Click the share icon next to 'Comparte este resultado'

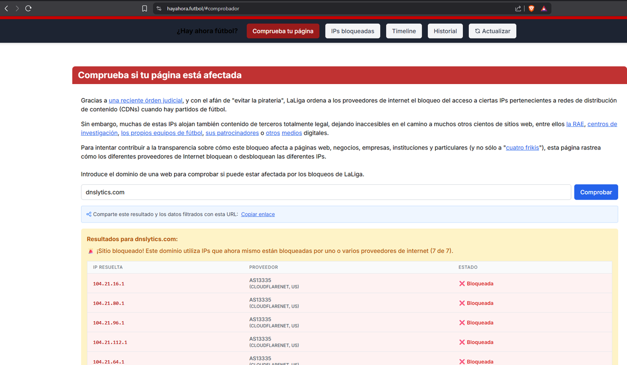pos(89,215)
